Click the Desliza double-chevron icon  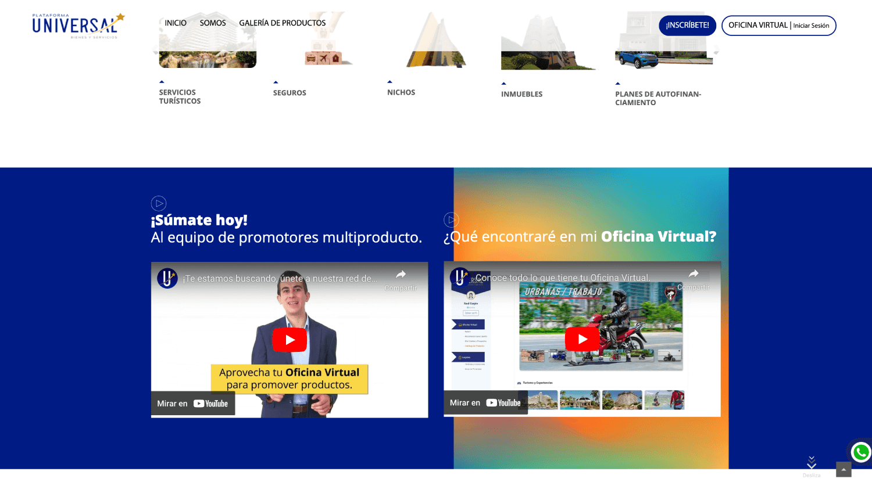812,463
